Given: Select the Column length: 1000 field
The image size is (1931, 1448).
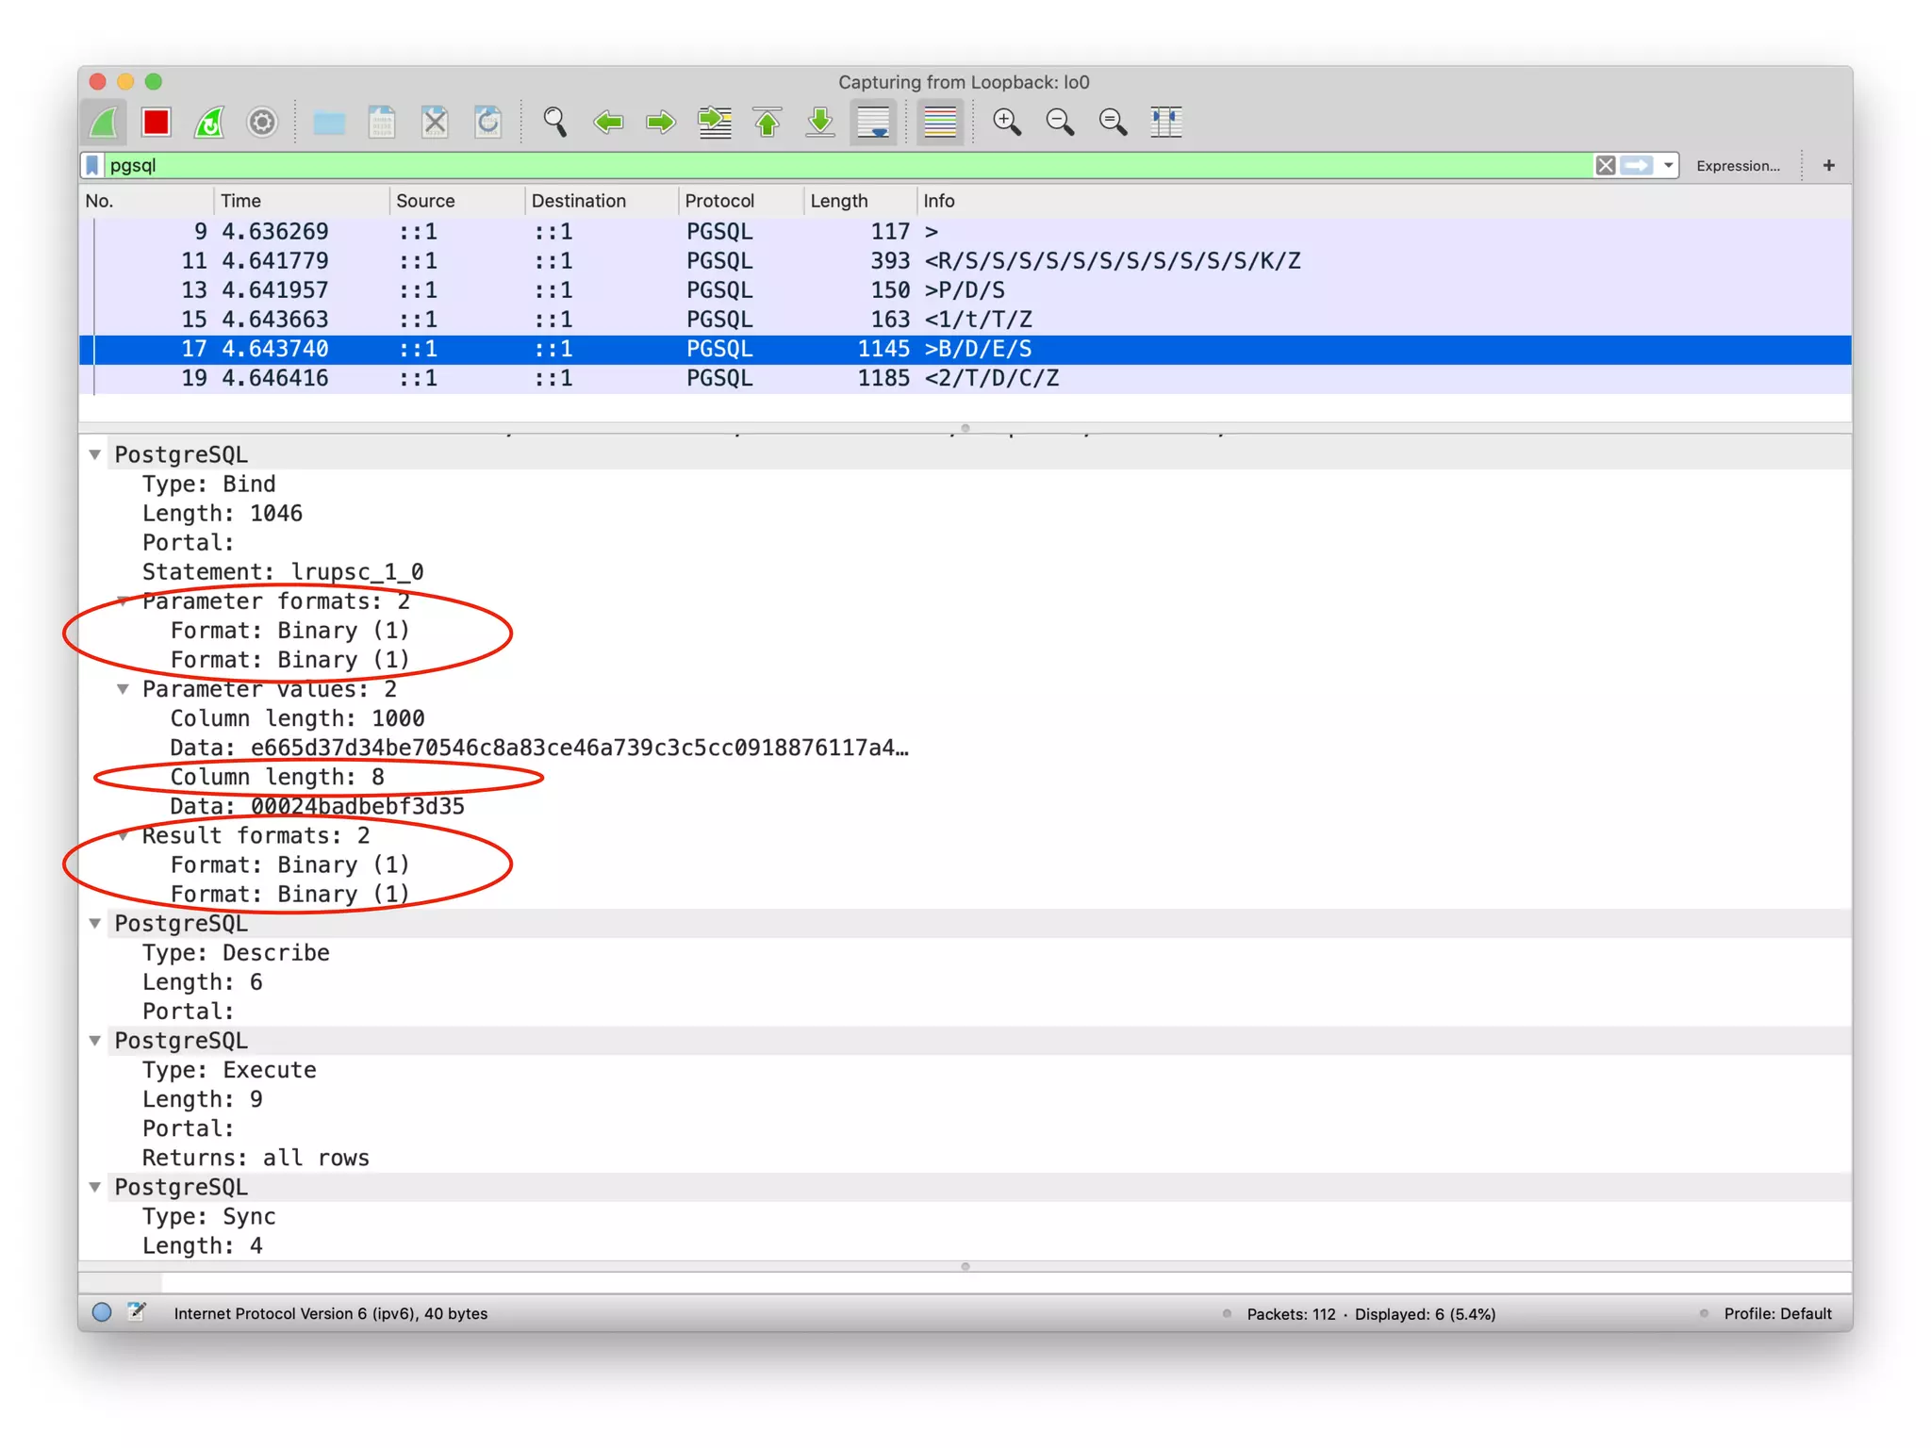Looking at the screenshot, I should point(297,718).
